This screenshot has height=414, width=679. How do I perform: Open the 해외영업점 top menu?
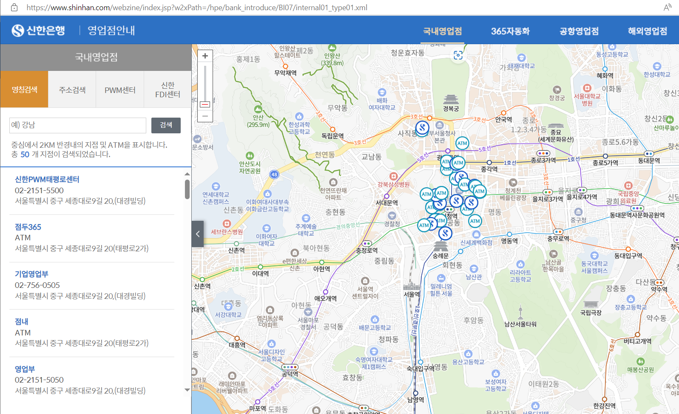point(648,31)
